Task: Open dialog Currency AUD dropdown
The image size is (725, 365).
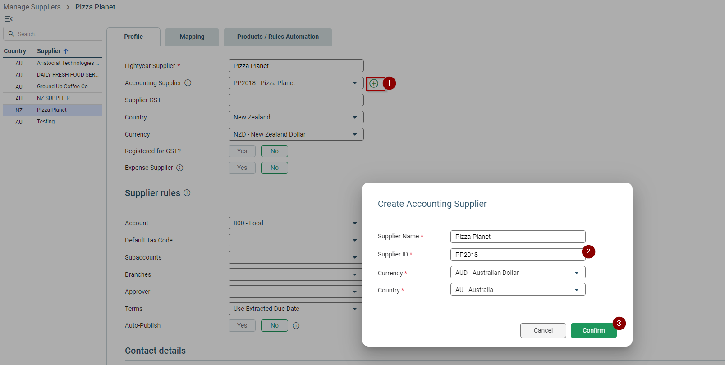Action: pos(518,273)
